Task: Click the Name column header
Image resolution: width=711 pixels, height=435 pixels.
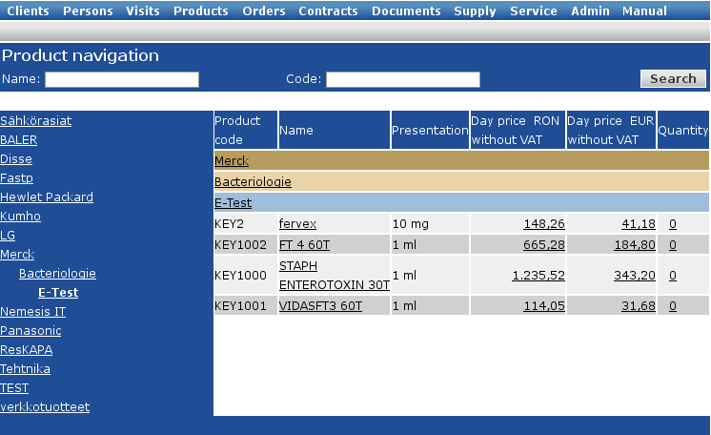Action: (x=335, y=130)
